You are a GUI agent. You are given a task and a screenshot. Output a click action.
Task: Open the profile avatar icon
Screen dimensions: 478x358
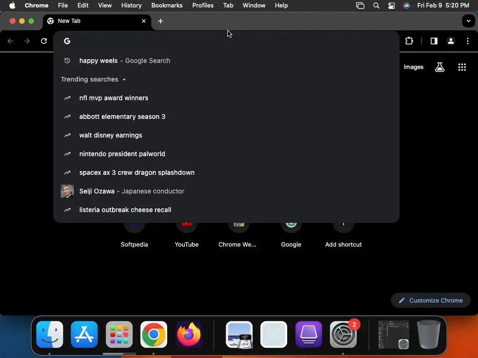pos(451,41)
